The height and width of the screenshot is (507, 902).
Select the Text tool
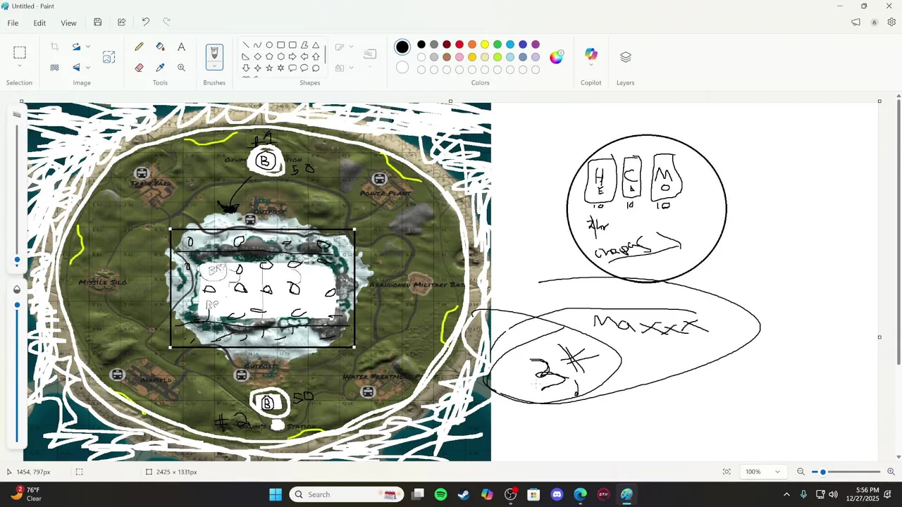coord(181,46)
